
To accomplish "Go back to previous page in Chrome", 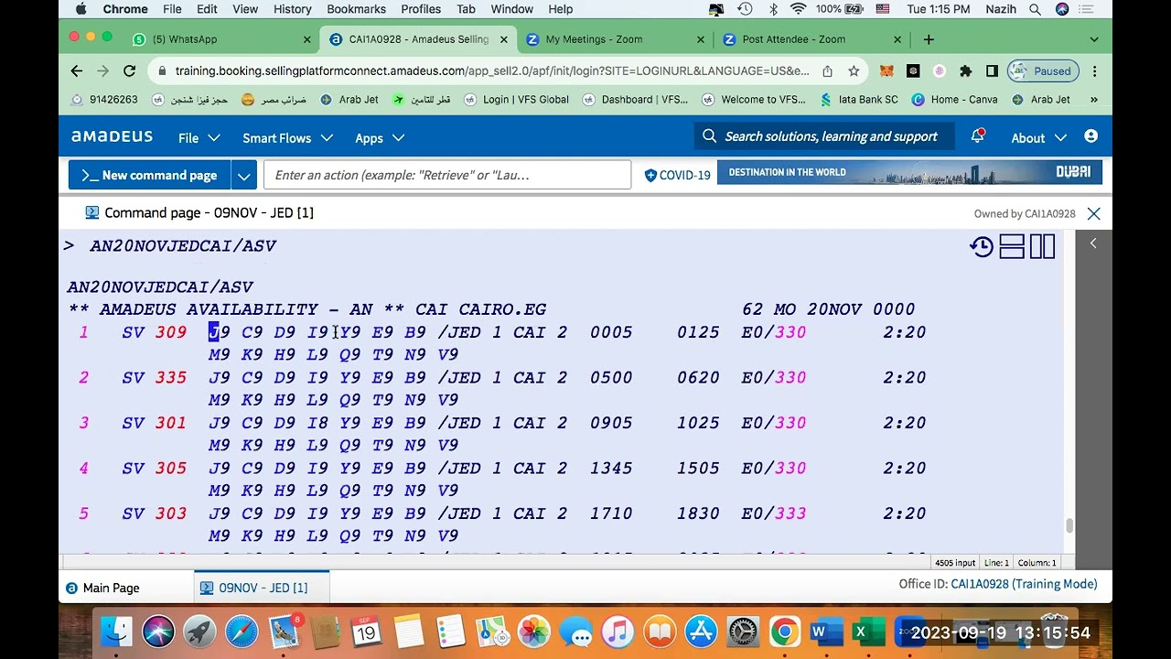I will coord(77,70).
